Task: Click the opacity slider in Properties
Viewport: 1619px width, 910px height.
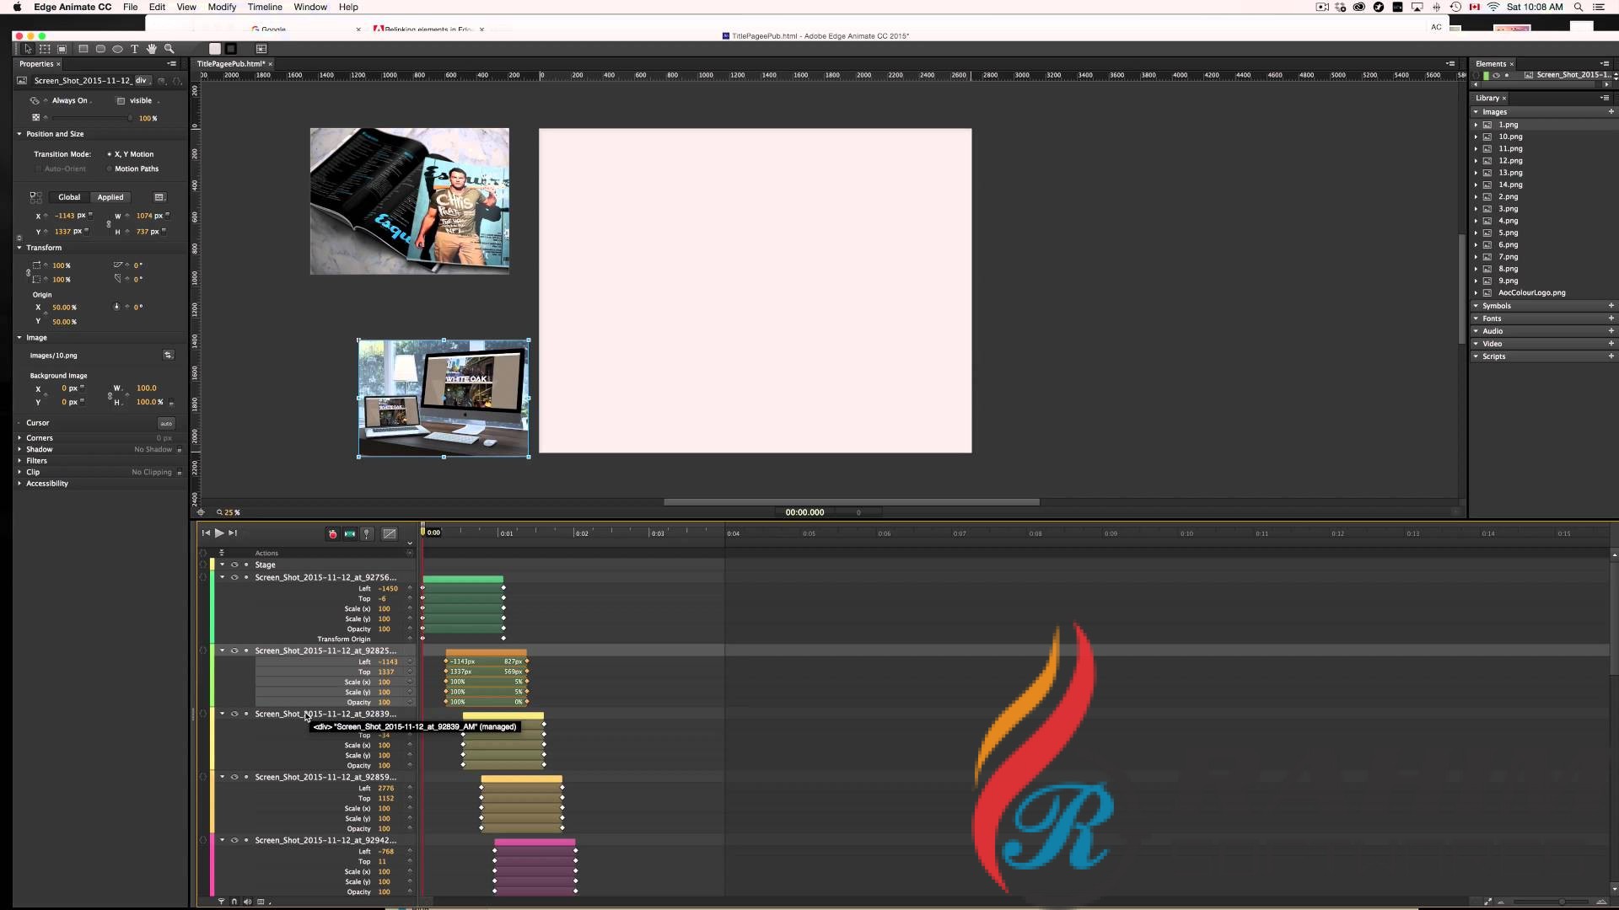Action: click(x=89, y=118)
